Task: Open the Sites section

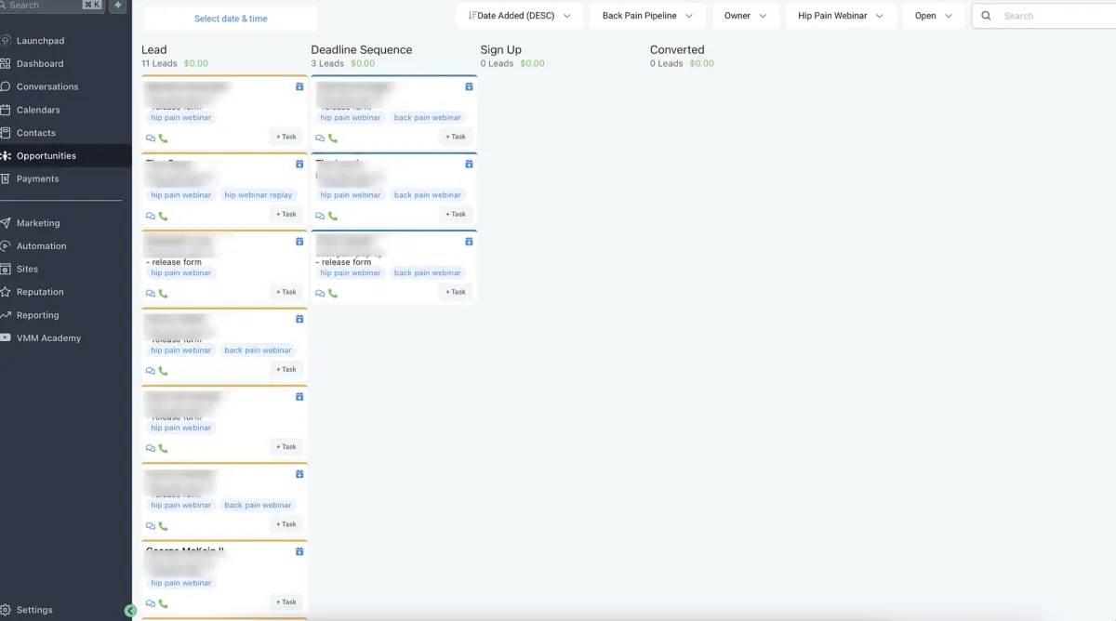Action: point(28,269)
